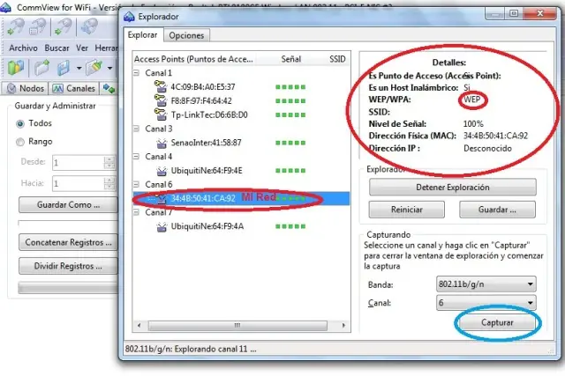Click the green bar-chart statistics icon
Screen dimensions: 565x376
[x=16, y=68]
